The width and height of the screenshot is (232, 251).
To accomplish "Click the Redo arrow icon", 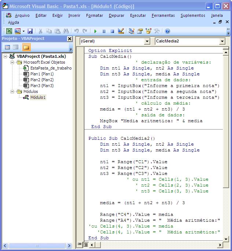I will tap(85, 31).
